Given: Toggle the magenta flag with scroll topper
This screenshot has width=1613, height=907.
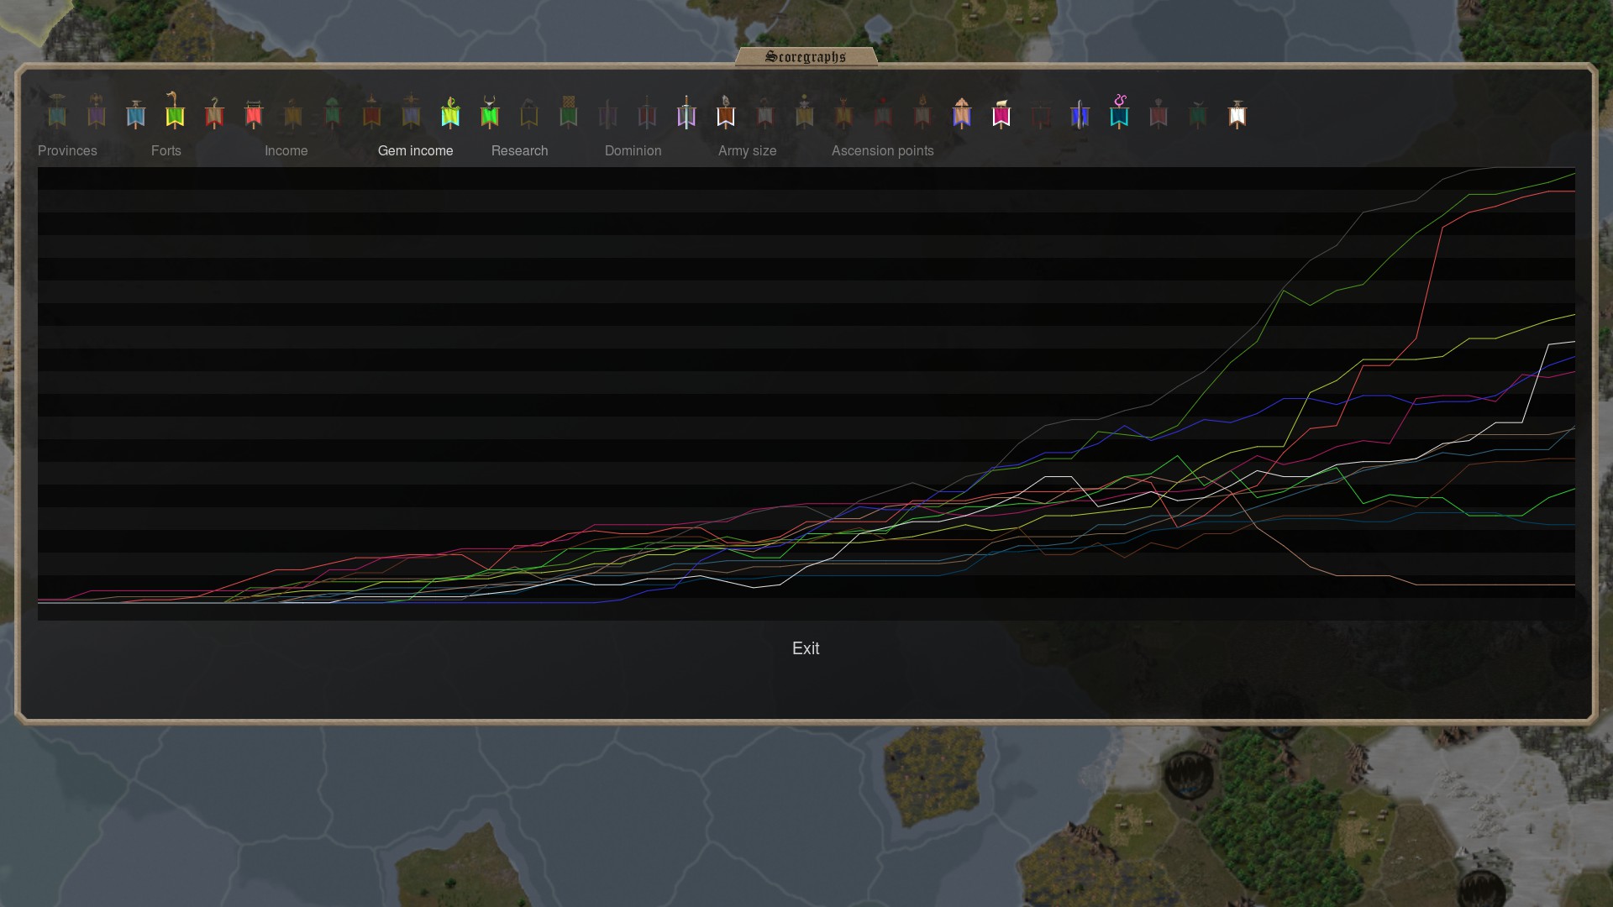Looking at the screenshot, I should click(x=1001, y=113).
